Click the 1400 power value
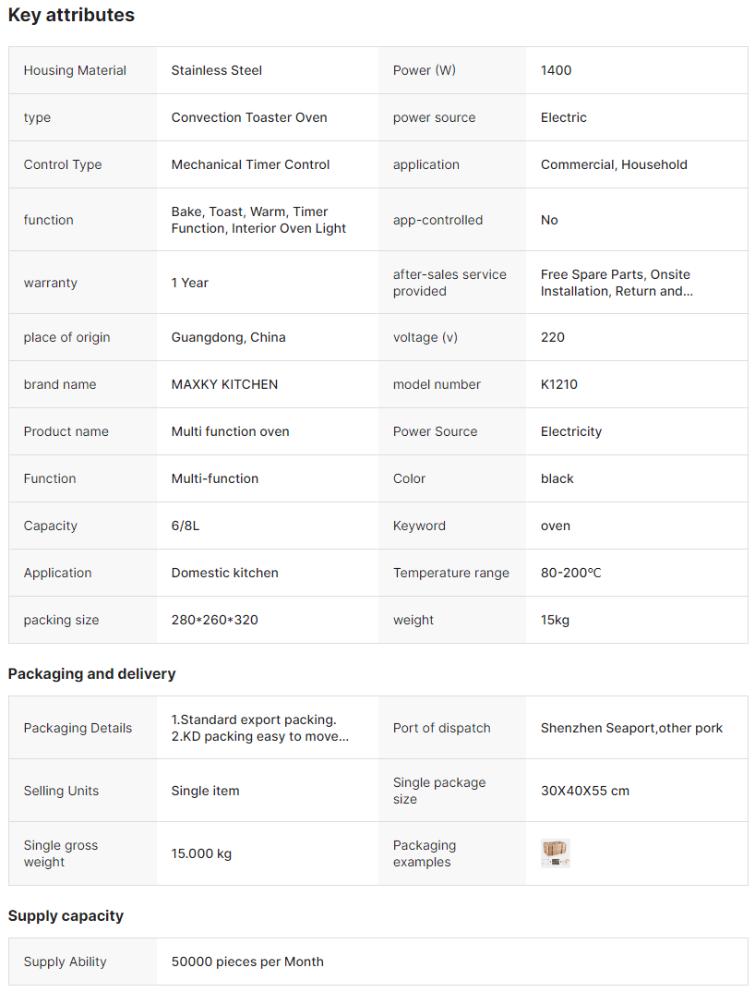The height and width of the screenshot is (1004, 755). coord(557,70)
